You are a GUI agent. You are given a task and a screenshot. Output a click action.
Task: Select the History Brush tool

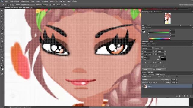(x=2, y=35)
